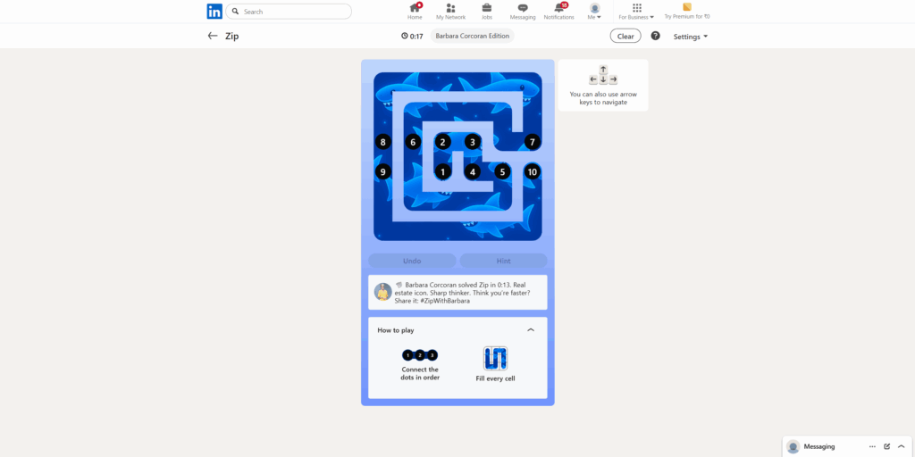Open the LinkedIn home logo
The width and height of the screenshot is (915, 457).
(x=214, y=11)
